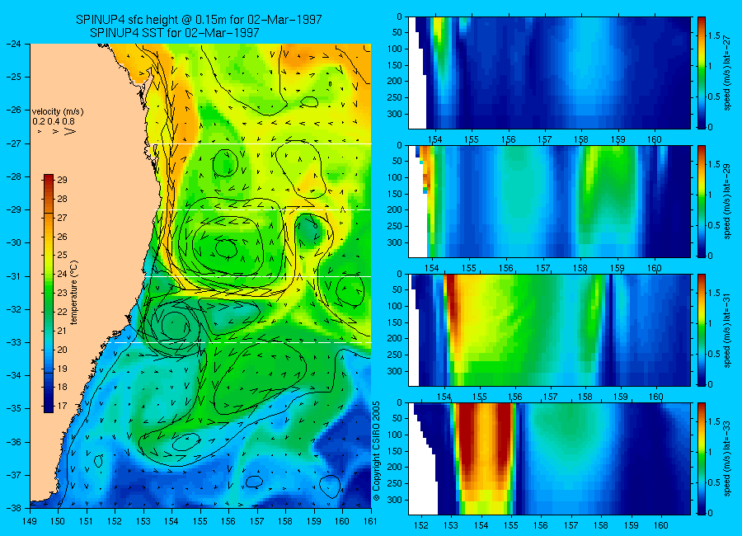Click the "SPINUP4 sfc height @ 0.15m" title line

[x=199, y=20]
